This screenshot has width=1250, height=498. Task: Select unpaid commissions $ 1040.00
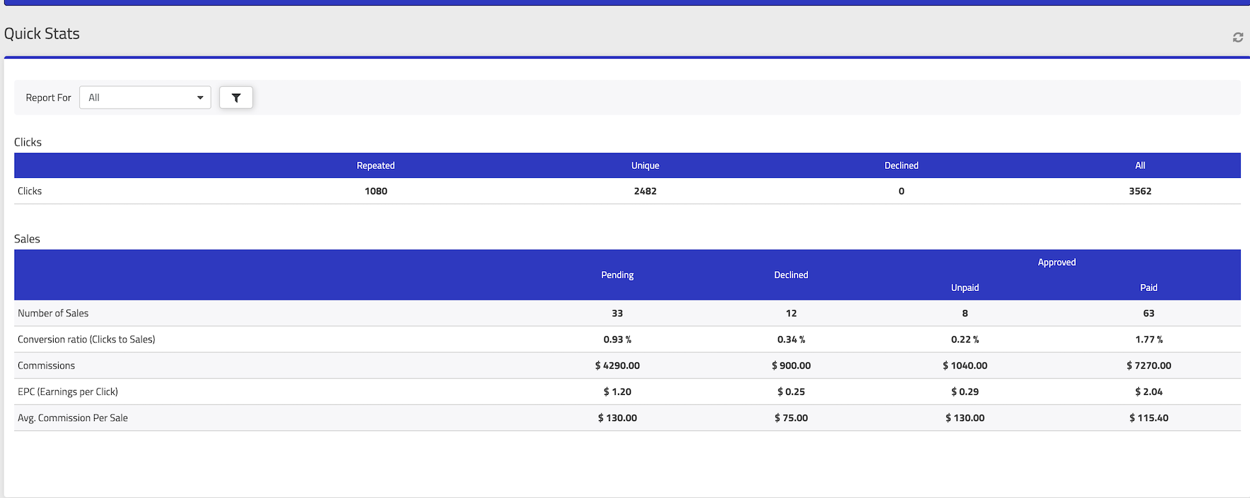click(x=964, y=365)
